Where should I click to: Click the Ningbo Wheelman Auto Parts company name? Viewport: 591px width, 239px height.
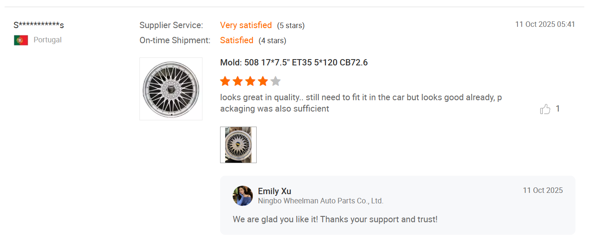tap(320, 201)
